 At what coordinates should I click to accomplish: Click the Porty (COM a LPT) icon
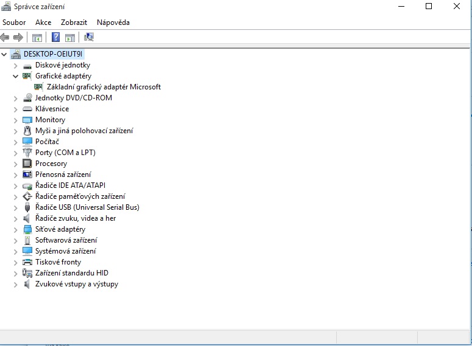pyautogui.click(x=27, y=153)
